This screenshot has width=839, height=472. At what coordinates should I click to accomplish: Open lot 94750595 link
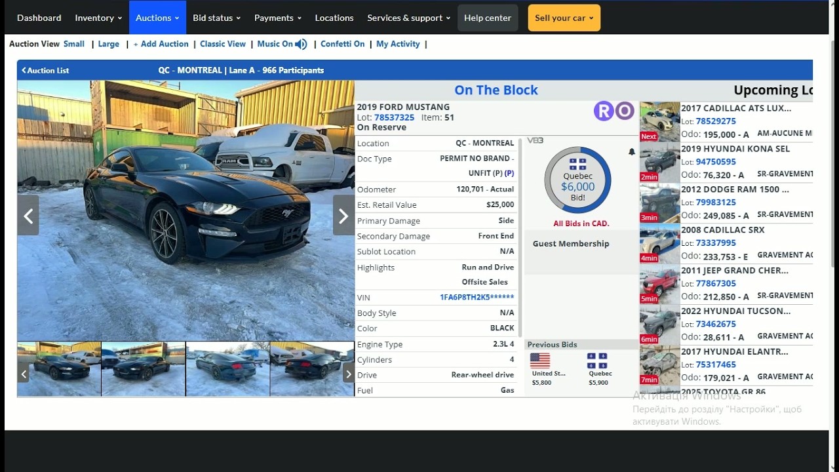coord(716,162)
